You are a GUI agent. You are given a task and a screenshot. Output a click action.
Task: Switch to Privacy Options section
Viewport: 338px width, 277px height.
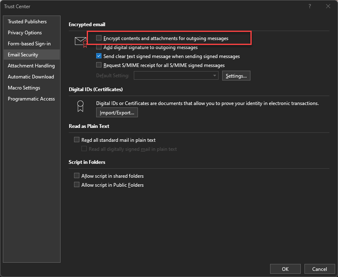click(25, 33)
